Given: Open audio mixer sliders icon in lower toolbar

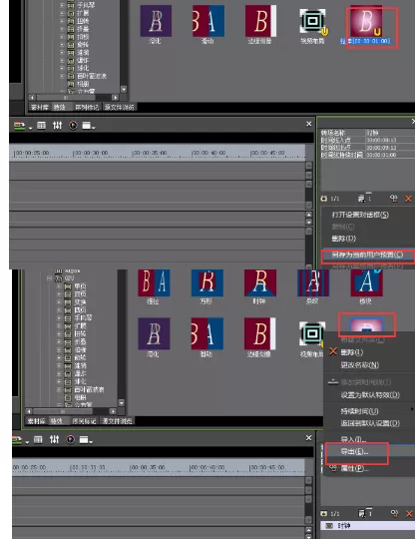Looking at the screenshot, I should (54, 439).
